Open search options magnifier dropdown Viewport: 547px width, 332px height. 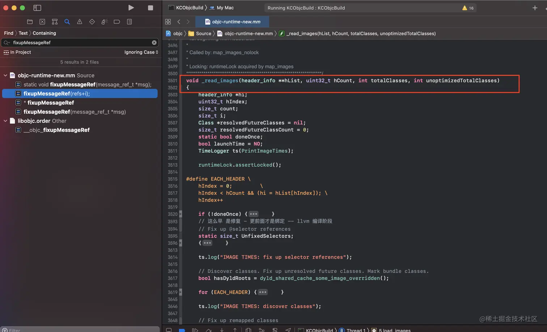click(x=6, y=43)
